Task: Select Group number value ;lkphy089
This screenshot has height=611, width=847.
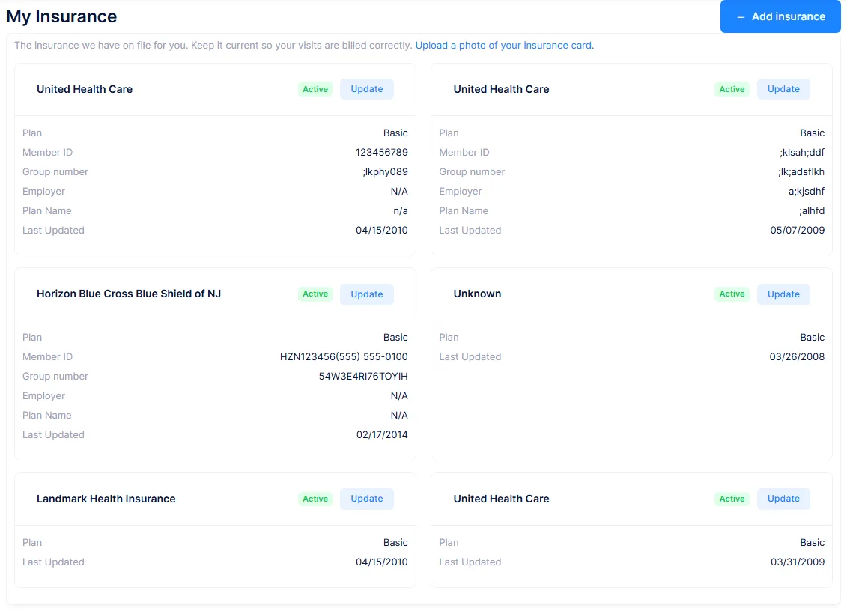Action: [385, 171]
